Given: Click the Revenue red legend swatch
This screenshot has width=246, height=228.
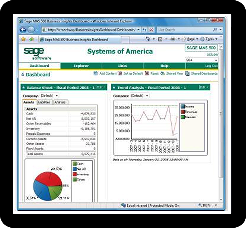Looking at the screenshot, I should (182, 111).
